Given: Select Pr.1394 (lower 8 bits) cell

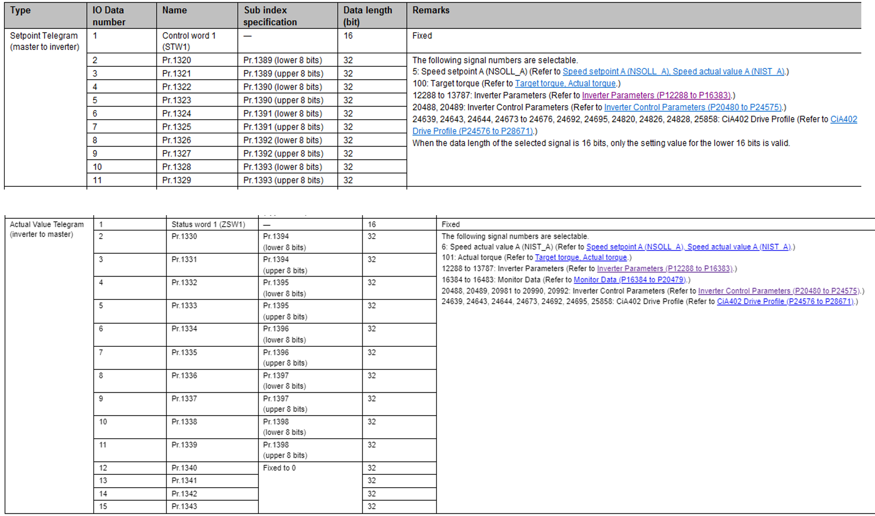Looking at the screenshot, I should pos(310,242).
